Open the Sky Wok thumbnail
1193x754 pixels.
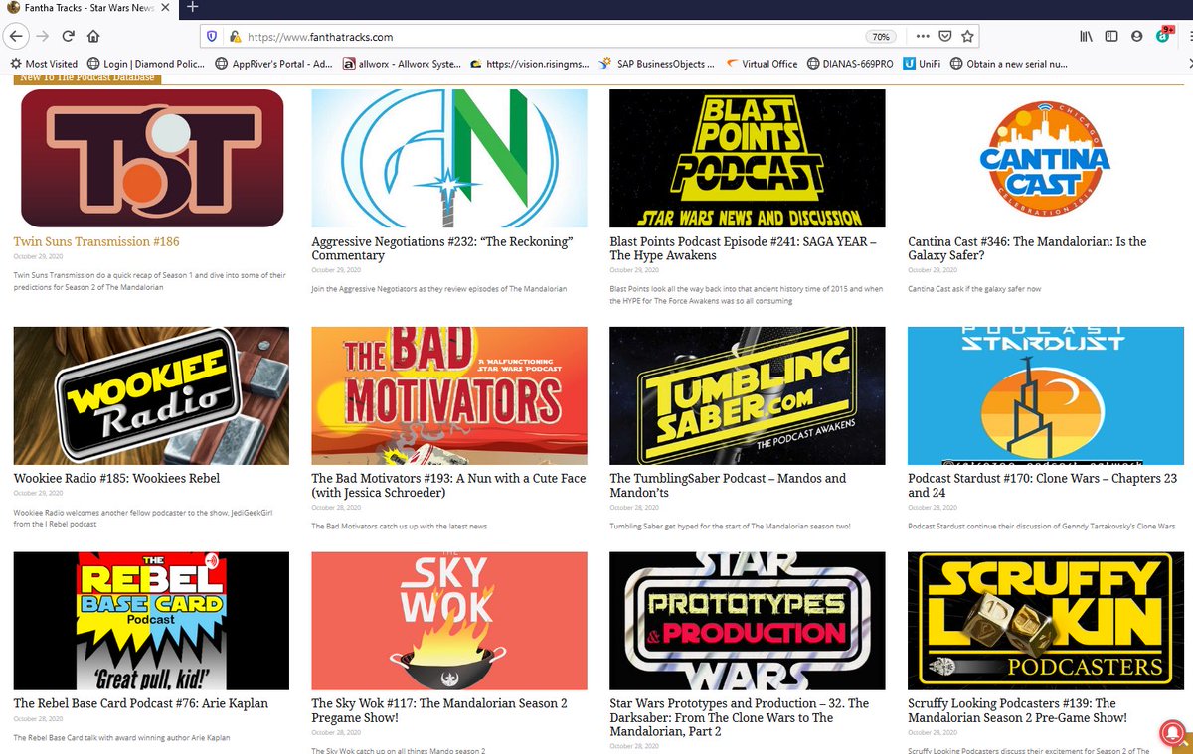pos(449,621)
